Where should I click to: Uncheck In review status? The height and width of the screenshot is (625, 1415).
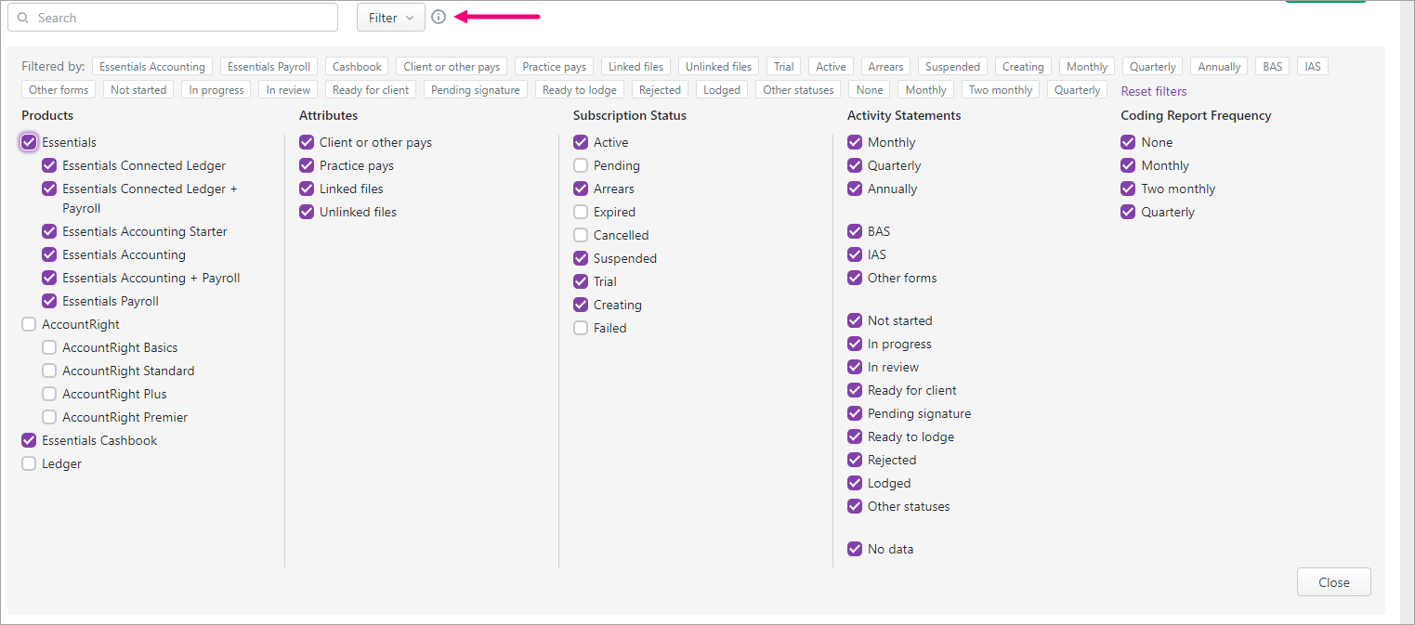(x=855, y=367)
